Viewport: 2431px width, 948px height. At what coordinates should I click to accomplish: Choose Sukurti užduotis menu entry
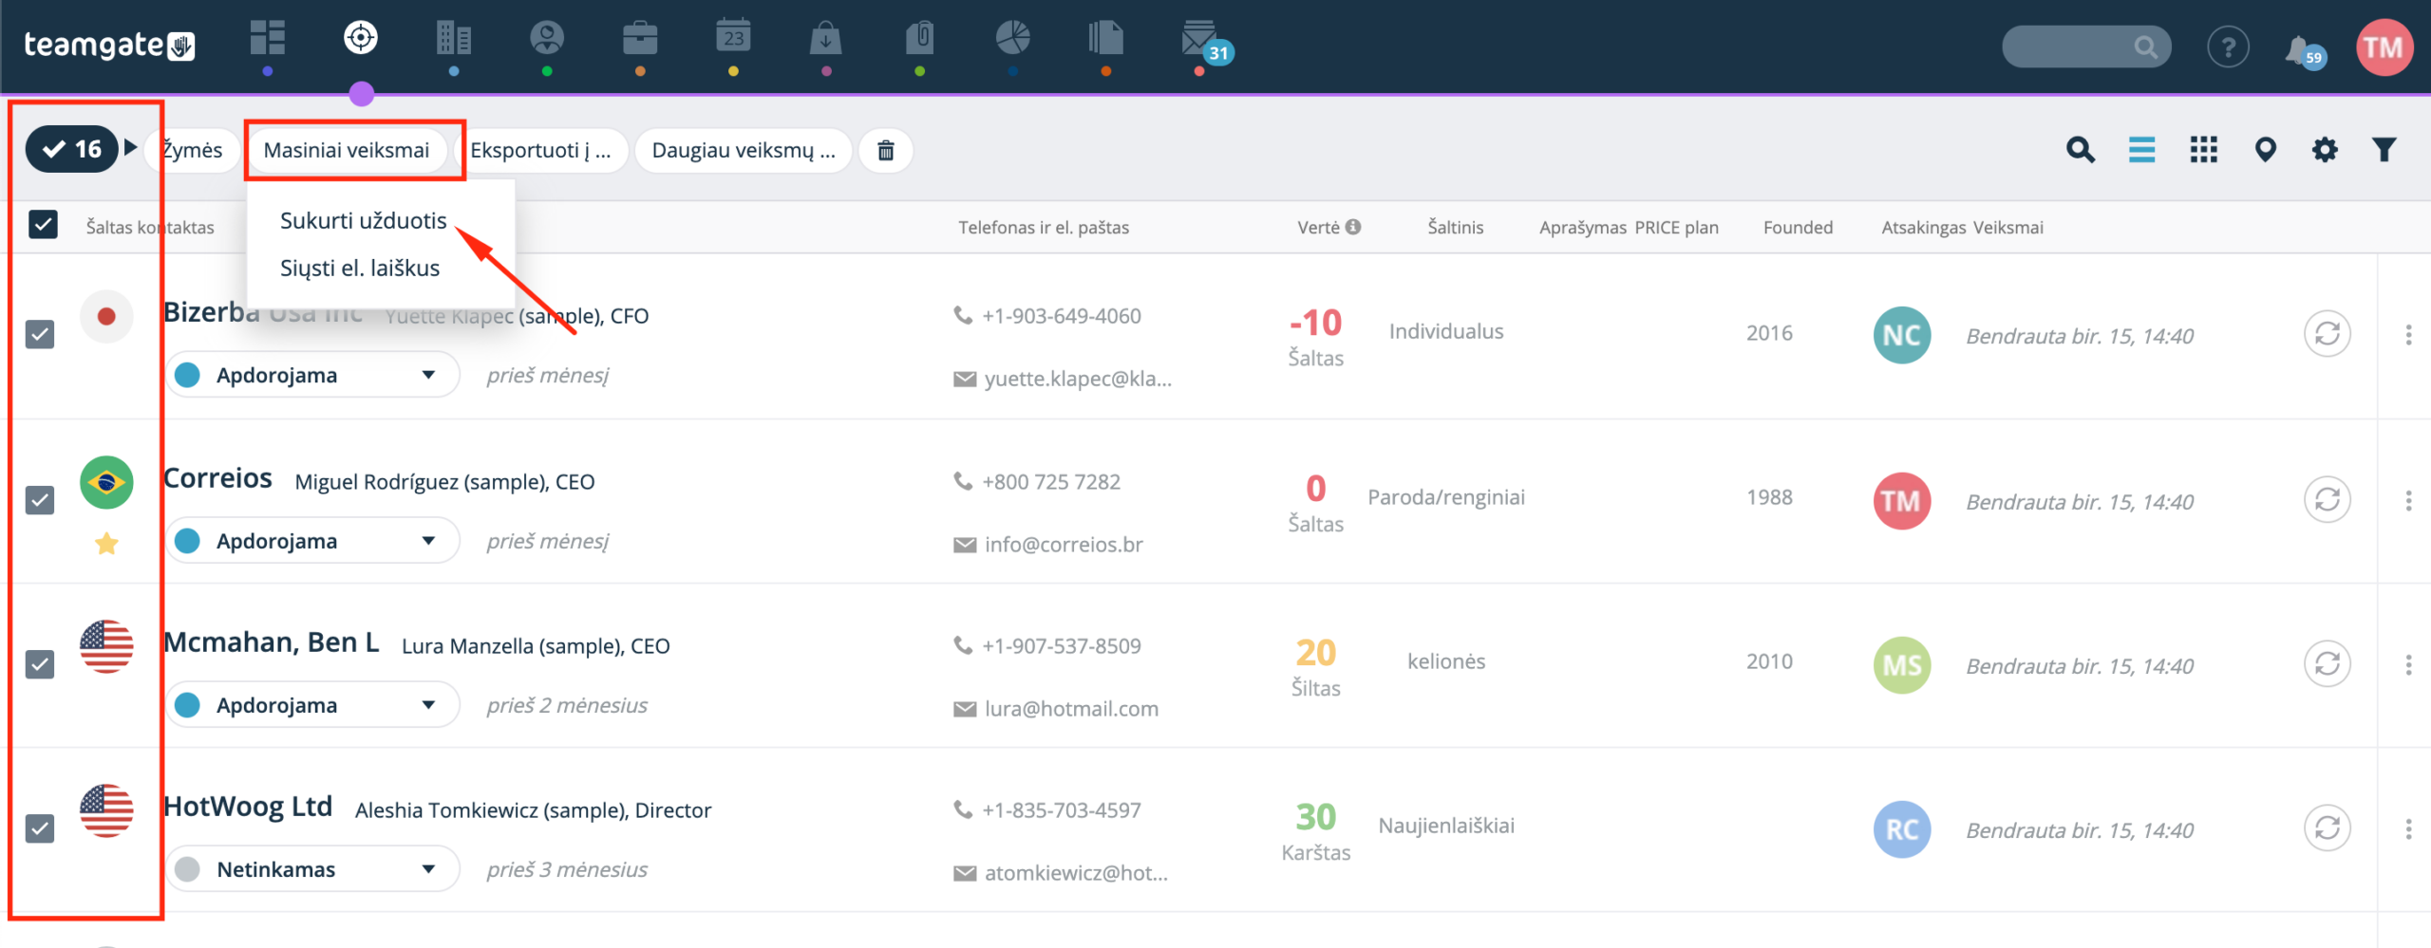363,220
